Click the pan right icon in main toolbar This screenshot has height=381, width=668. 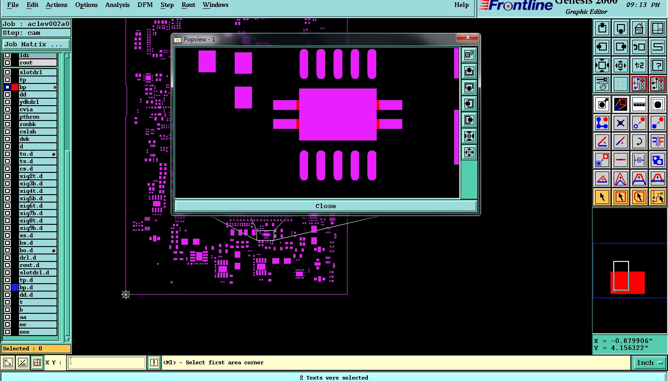pos(621,47)
